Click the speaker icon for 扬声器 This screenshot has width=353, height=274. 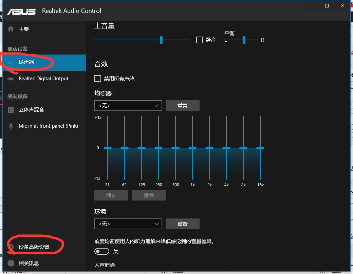[x=11, y=62]
